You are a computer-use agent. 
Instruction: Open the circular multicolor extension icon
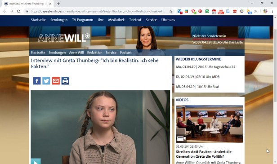click(x=241, y=11)
